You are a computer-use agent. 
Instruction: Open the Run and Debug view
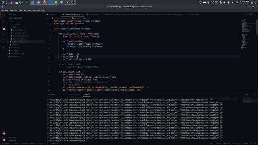pyautogui.click(x=3, y=35)
